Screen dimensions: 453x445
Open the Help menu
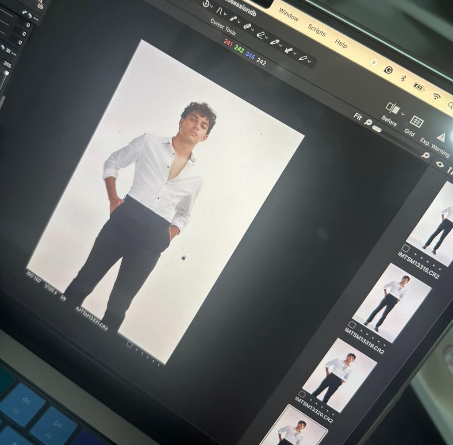341,43
